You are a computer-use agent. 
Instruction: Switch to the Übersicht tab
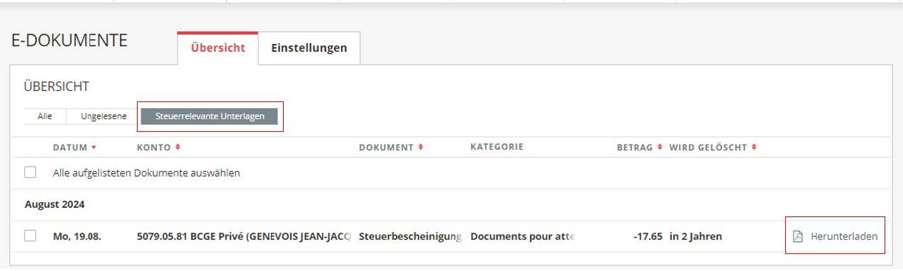coord(218,48)
